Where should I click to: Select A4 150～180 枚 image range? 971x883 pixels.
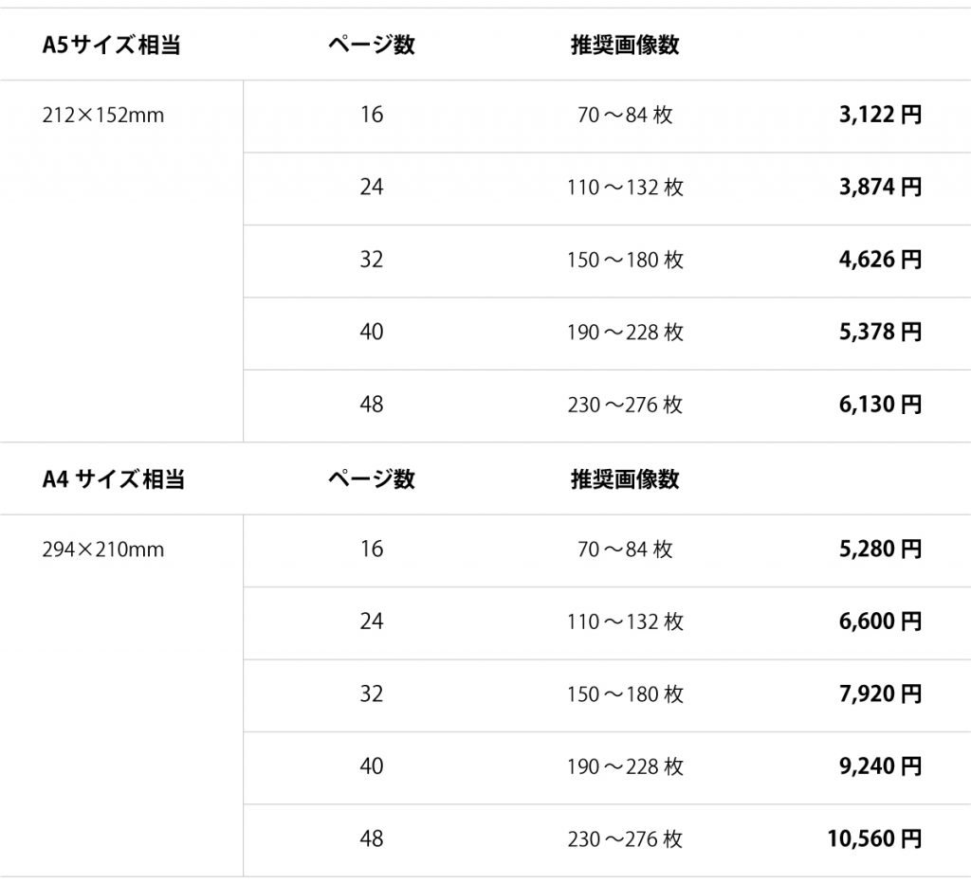pos(625,694)
